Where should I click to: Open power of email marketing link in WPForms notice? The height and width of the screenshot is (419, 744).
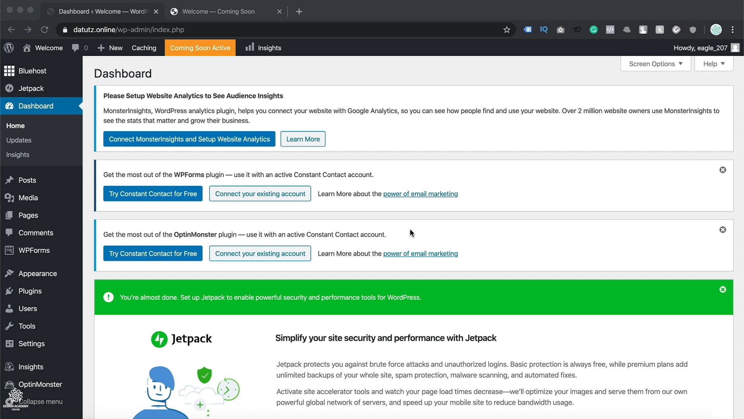click(x=420, y=194)
